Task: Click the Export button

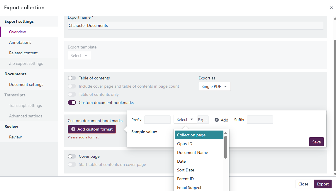Action: [x=323, y=184]
